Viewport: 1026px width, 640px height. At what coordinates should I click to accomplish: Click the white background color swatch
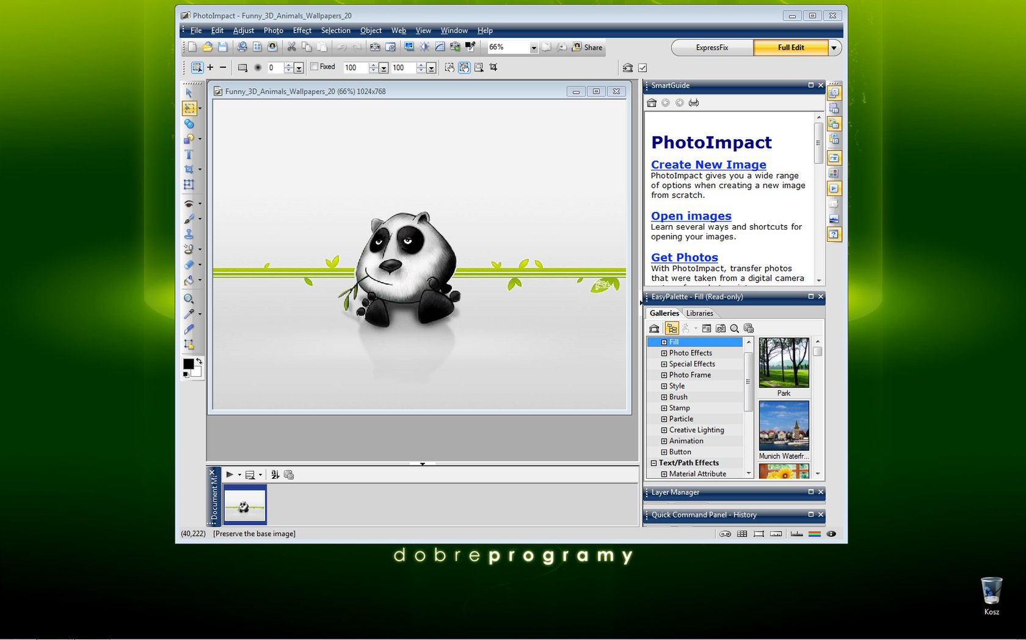197,372
